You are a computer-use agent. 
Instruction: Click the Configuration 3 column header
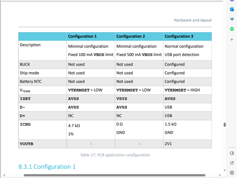pos(179,36)
